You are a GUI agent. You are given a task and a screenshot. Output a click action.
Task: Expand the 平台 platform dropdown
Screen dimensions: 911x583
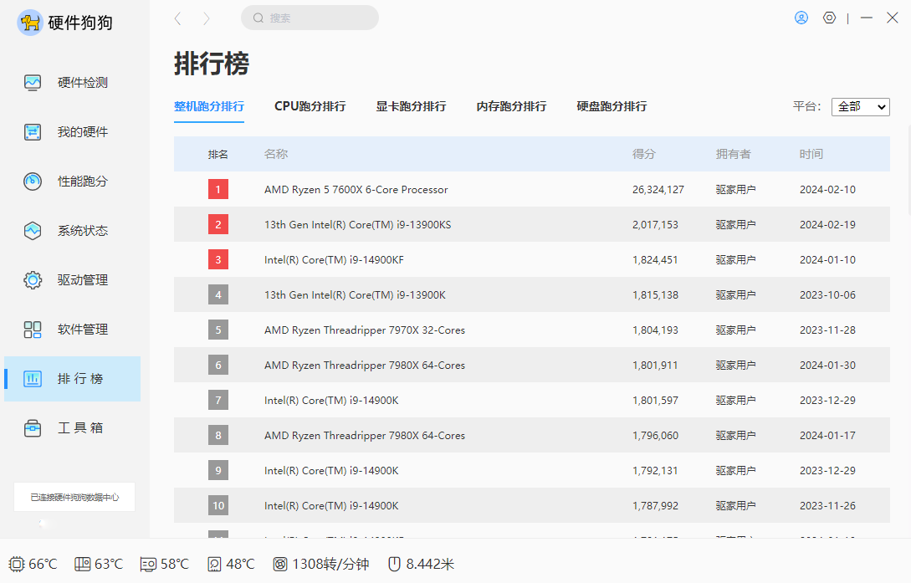click(x=860, y=107)
